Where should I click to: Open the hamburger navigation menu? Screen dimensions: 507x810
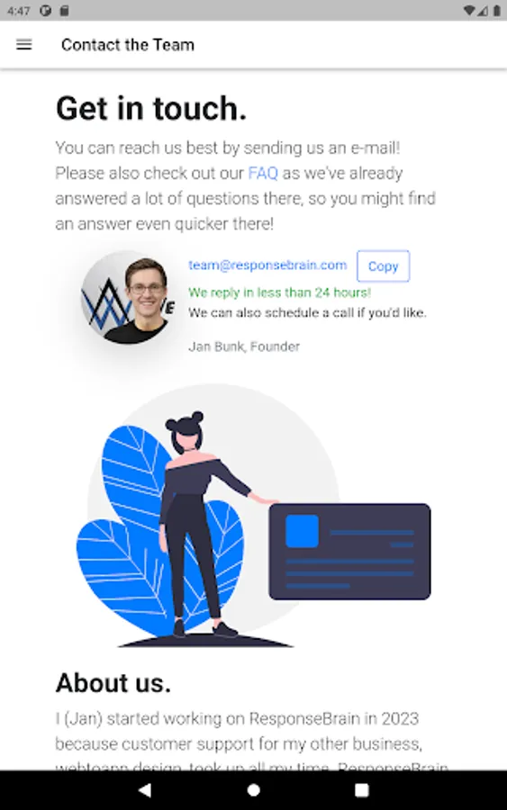[x=23, y=45]
